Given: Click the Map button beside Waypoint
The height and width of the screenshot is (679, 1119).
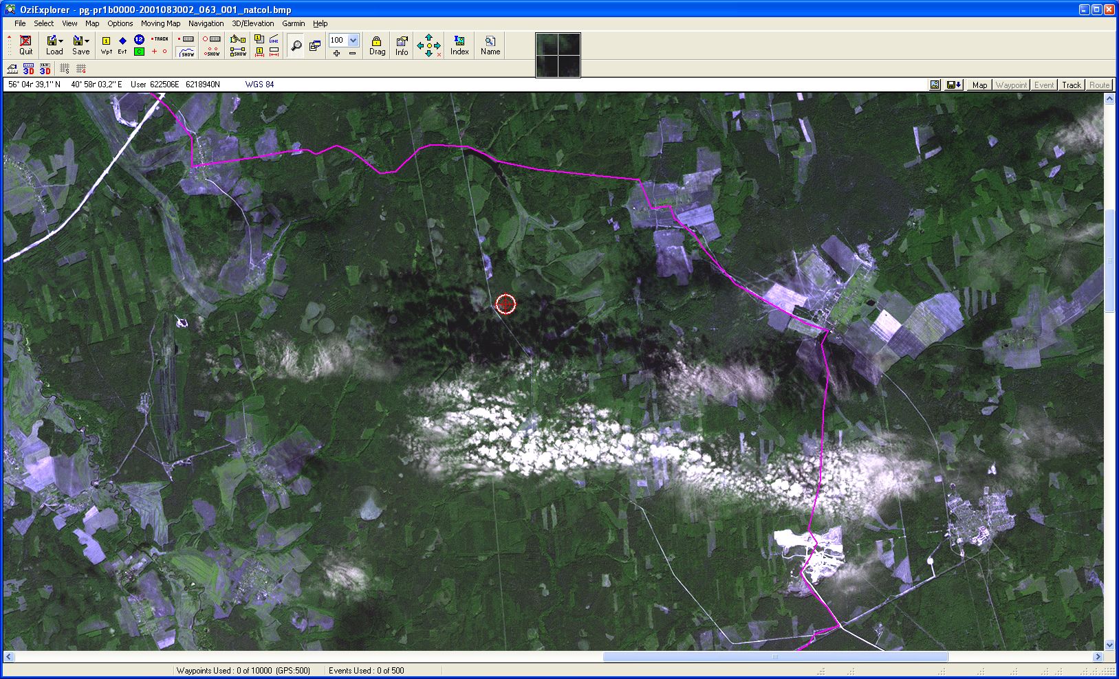Looking at the screenshot, I should click(x=979, y=85).
